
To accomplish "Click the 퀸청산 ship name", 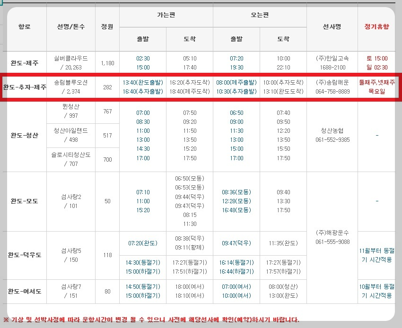I will 71,106.
